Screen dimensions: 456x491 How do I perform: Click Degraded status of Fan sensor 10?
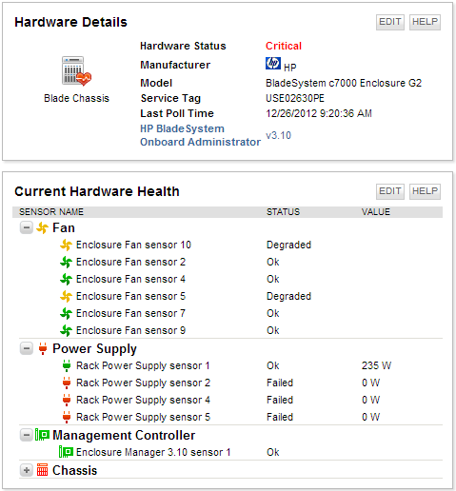click(288, 245)
